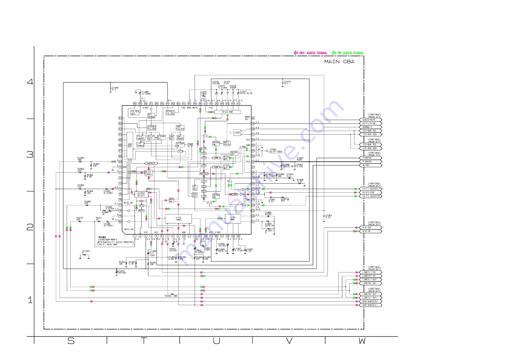Select the R1463 33K resistor label
518x362 pixels.
tap(81, 159)
